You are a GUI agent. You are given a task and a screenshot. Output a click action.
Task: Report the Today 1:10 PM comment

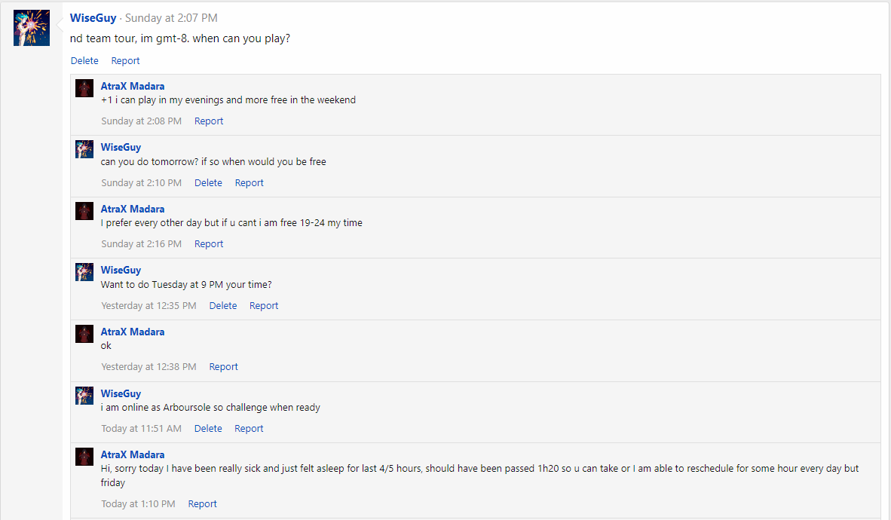pyautogui.click(x=202, y=504)
